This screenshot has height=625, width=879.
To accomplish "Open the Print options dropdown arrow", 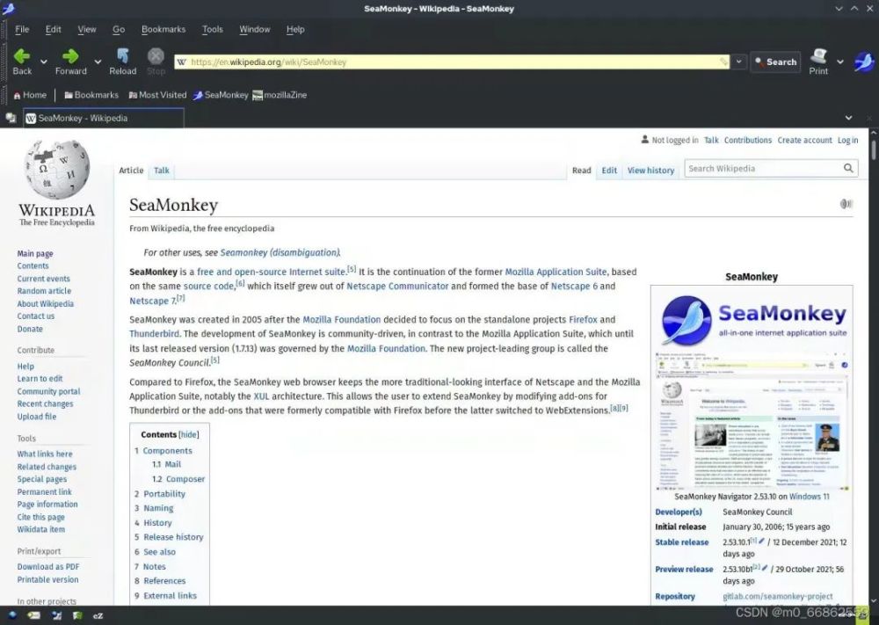I will [x=839, y=62].
